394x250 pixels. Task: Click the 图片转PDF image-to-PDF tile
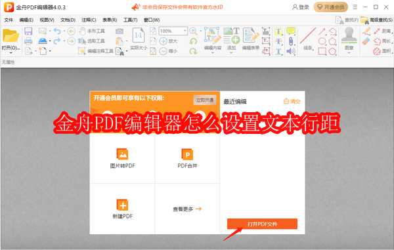[x=122, y=158]
